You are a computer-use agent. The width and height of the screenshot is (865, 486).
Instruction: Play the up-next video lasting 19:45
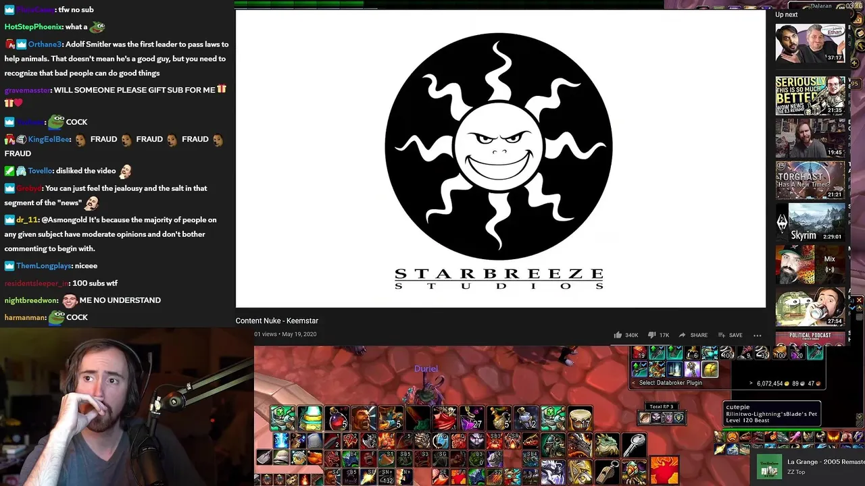810,138
